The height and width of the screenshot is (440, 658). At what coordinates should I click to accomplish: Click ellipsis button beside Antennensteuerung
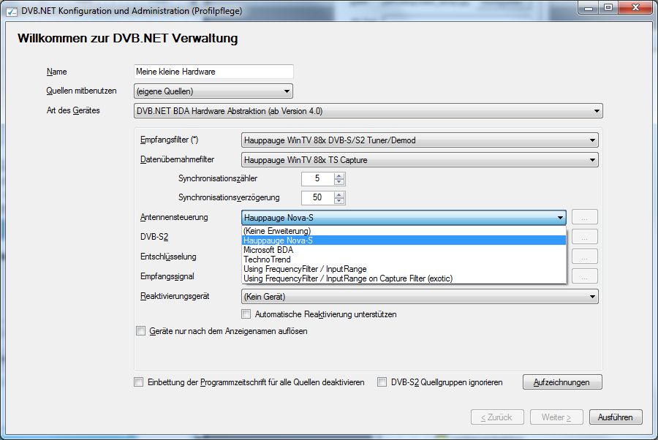point(585,217)
